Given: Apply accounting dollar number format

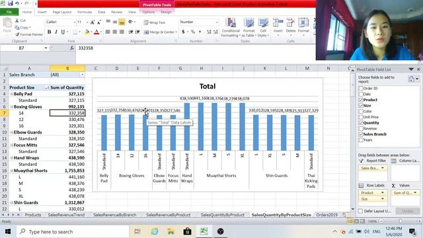Looking at the screenshot, I should click(x=183, y=32).
